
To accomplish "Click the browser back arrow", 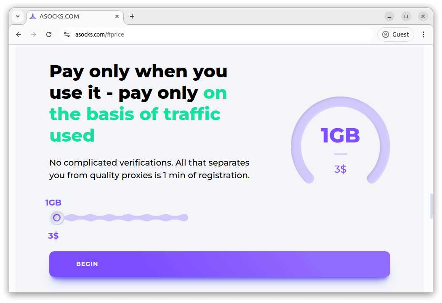I will click(19, 34).
